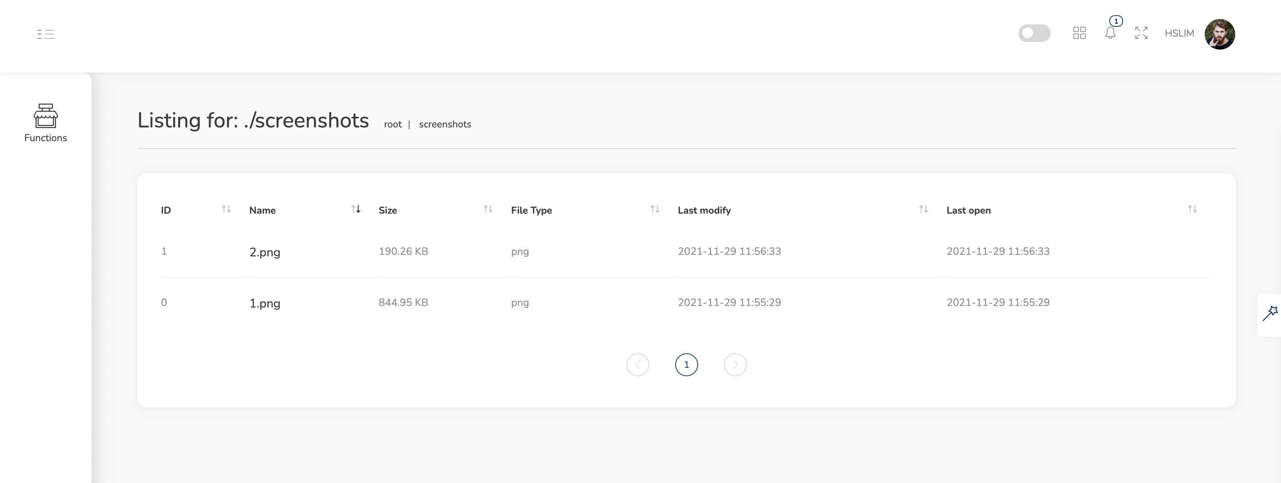Sort by File Type column arrows
The image size is (1281, 483).
(x=655, y=209)
